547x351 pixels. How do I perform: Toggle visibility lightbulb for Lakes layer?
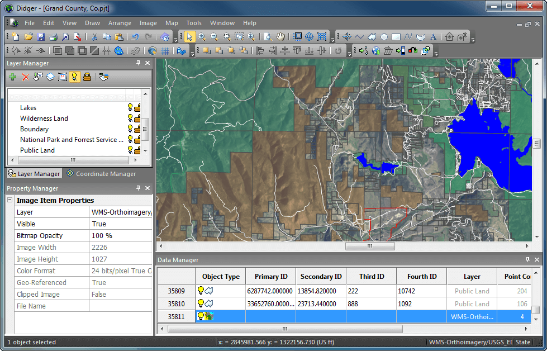(x=130, y=107)
